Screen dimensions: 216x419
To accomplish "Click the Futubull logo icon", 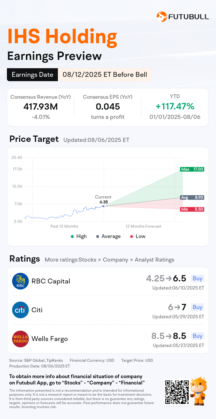I will click(162, 17).
